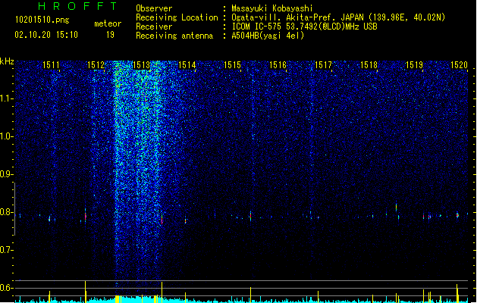The width and height of the screenshot is (477, 303).
Task: Click the 0.9 kHz axis label
Action: point(6,174)
